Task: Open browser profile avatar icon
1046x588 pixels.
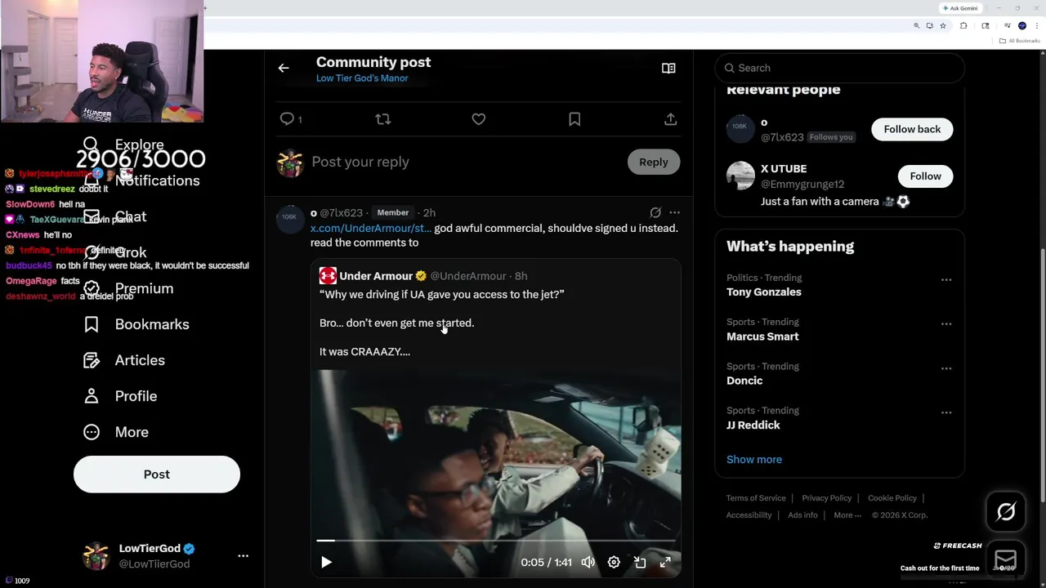Action: pos(1021,25)
